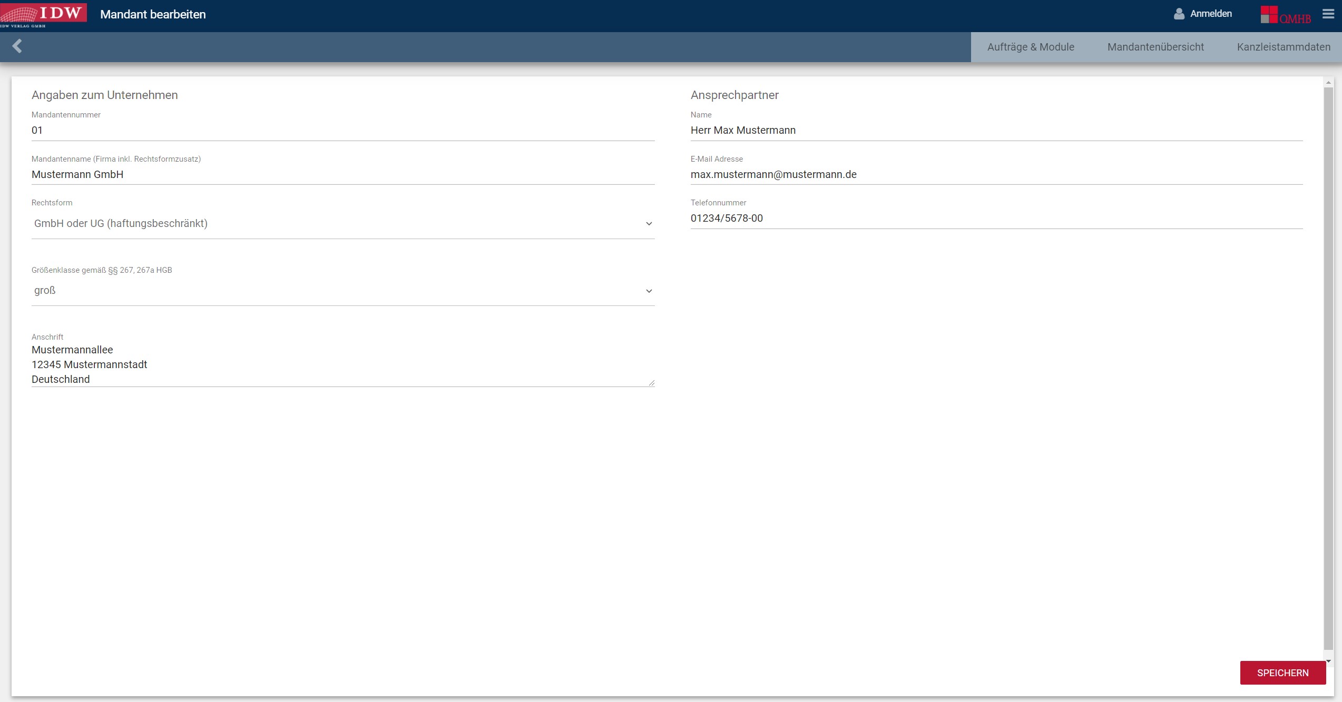
Task: Go to Kanzleistammdaten tab
Action: coord(1283,47)
